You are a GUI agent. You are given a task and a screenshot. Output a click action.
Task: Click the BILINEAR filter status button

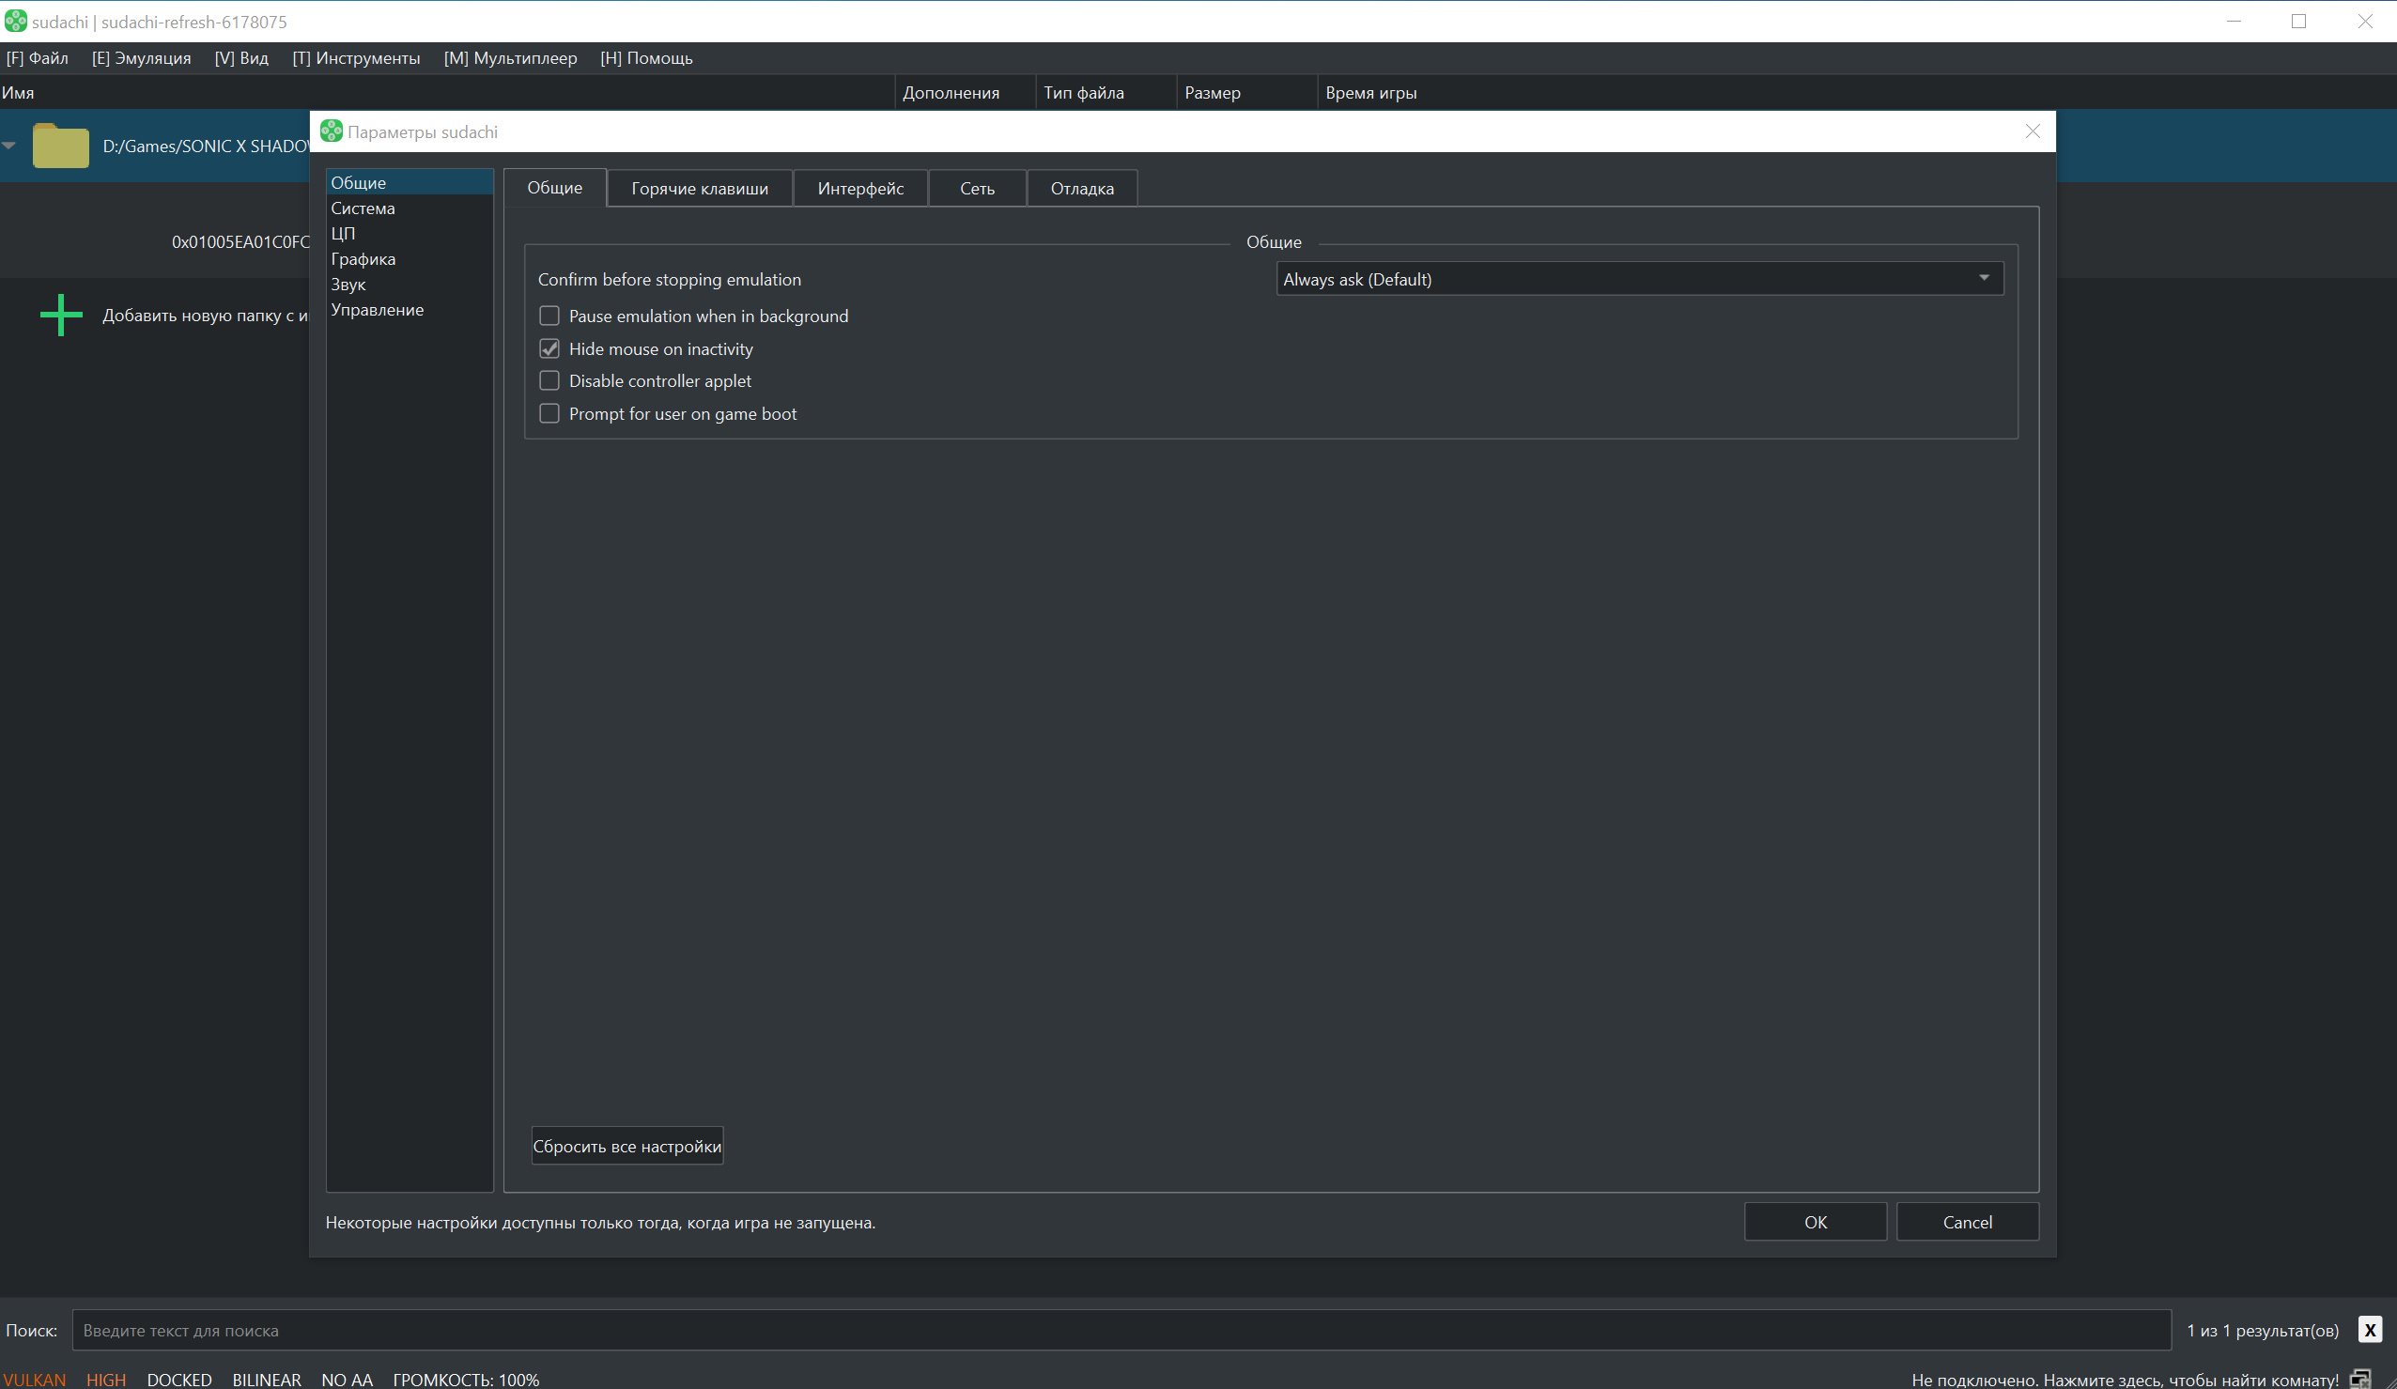[x=267, y=1380]
